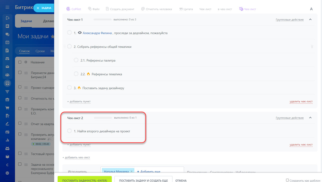Collapse Чек-лист 1 with its chevron
This screenshot has height=182, width=322.
point(310,19)
